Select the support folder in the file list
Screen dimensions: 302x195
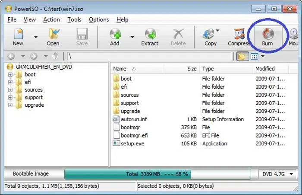point(130,103)
